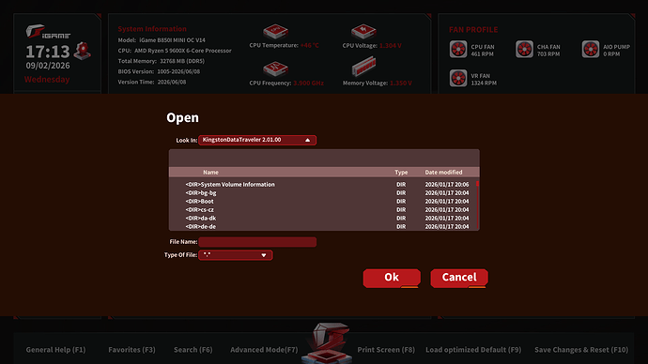Click Load optimized Default (F9)

[473, 350]
